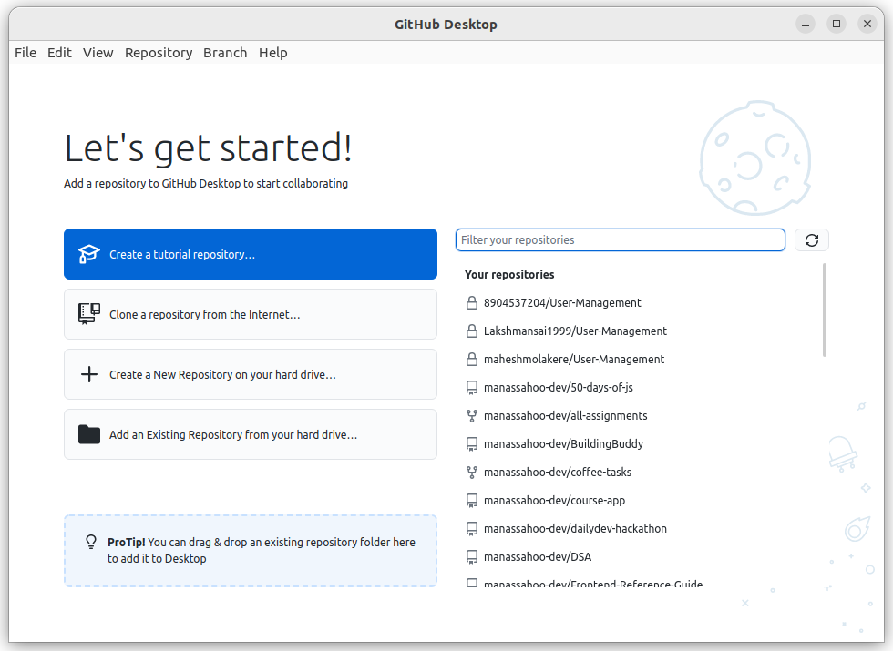Click the repo icon beside manassahoo-dev/BuildingBuddy

(471, 443)
